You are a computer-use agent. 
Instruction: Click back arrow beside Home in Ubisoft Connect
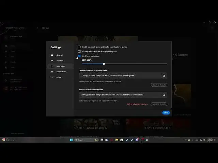tap(37, 28)
